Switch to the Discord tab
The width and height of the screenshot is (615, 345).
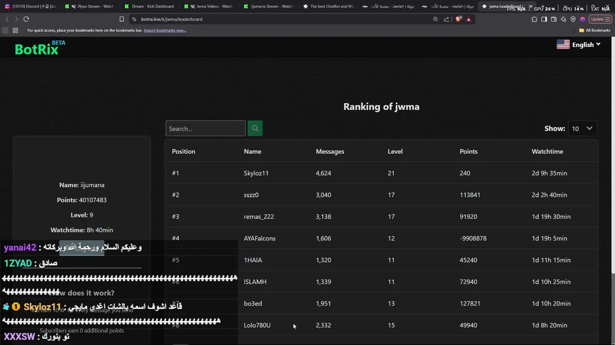tap(31, 6)
